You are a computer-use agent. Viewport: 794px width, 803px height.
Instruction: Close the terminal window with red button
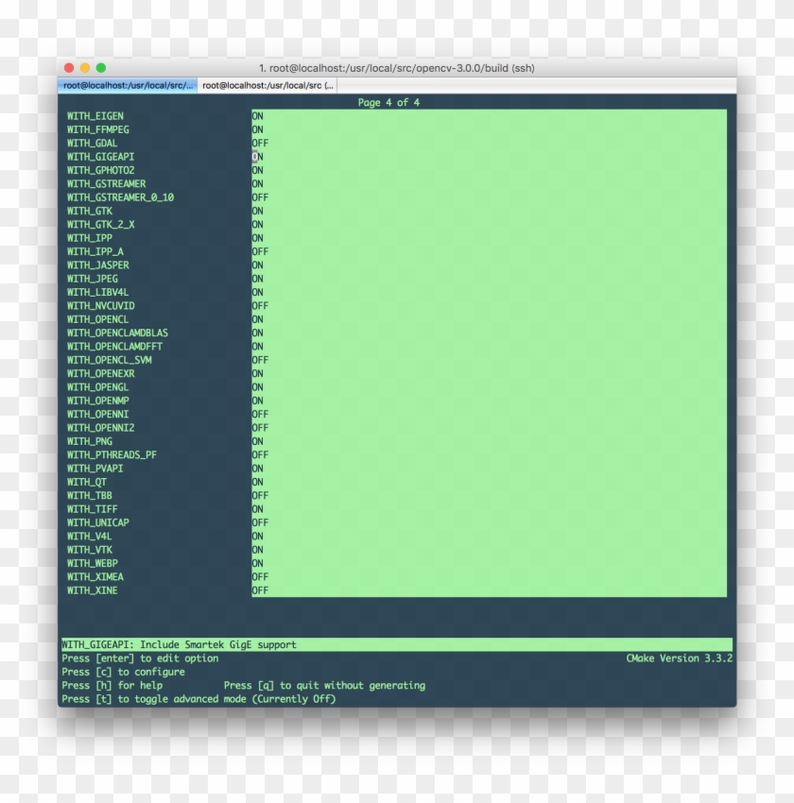69,68
